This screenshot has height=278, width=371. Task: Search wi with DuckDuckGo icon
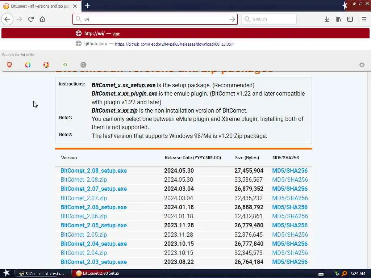click(46, 64)
